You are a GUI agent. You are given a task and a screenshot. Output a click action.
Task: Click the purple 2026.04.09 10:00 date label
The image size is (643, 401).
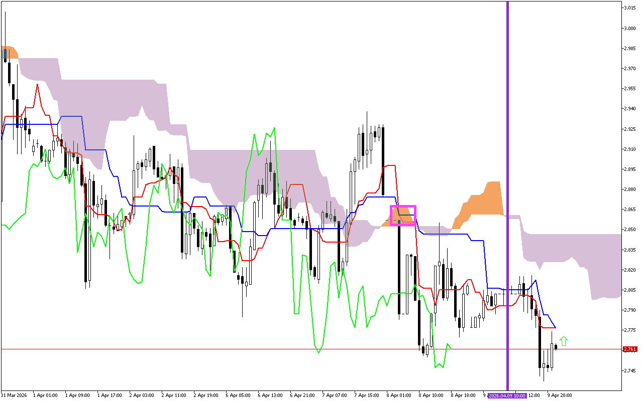point(507,395)
